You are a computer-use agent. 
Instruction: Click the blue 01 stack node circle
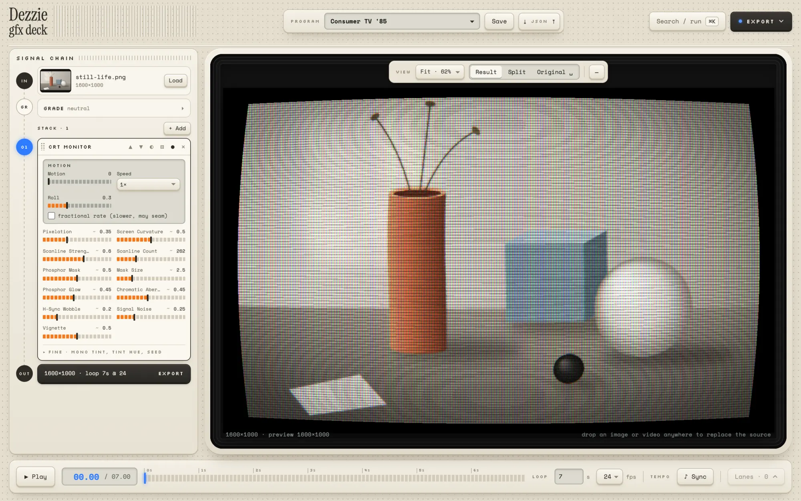point(24,147)
